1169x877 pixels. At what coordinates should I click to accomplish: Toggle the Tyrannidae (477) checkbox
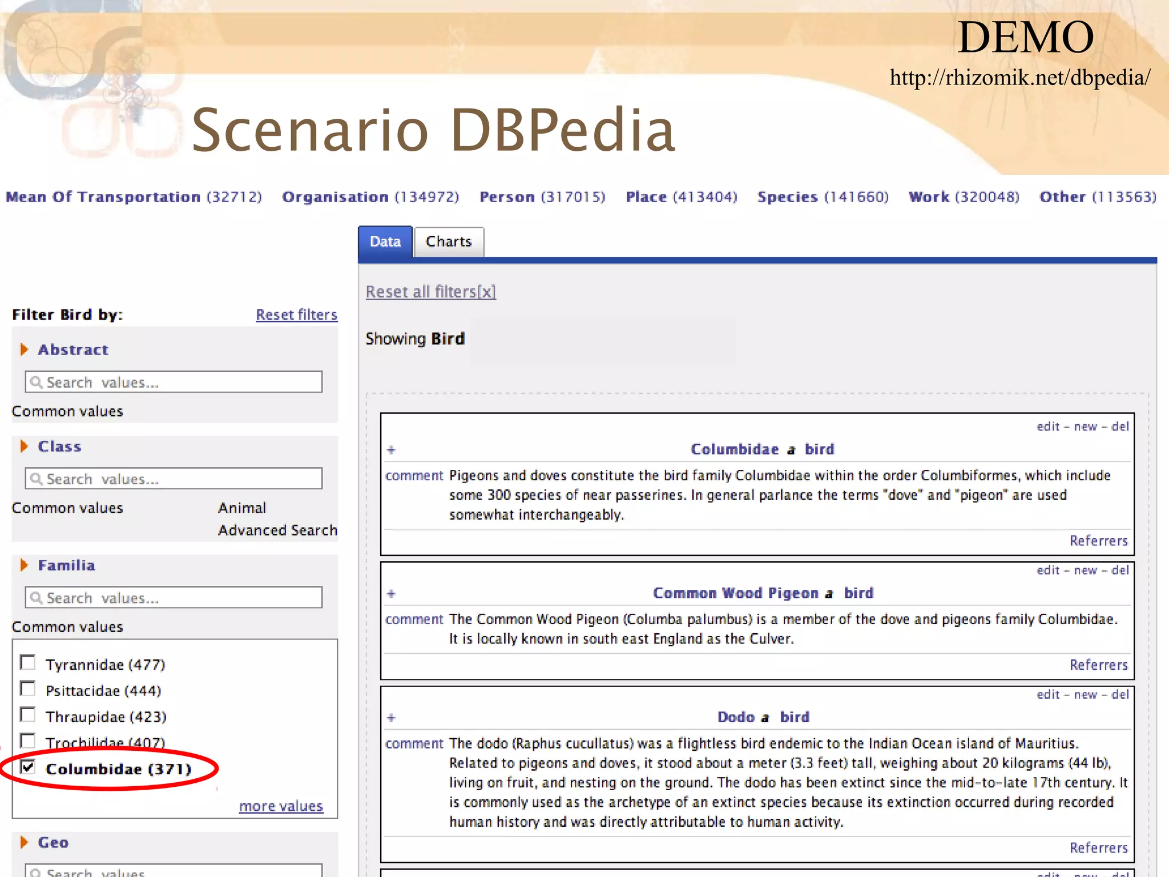[27, 662]
